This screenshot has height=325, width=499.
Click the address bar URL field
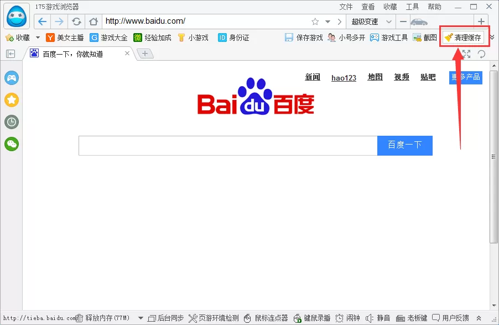[205, 22]
